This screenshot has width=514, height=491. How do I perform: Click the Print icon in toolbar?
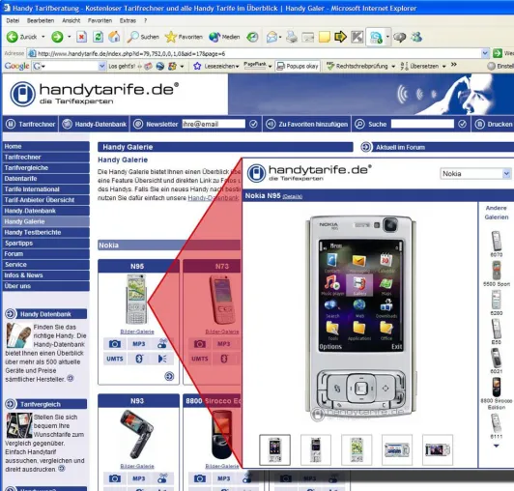(x=292, y=37)
